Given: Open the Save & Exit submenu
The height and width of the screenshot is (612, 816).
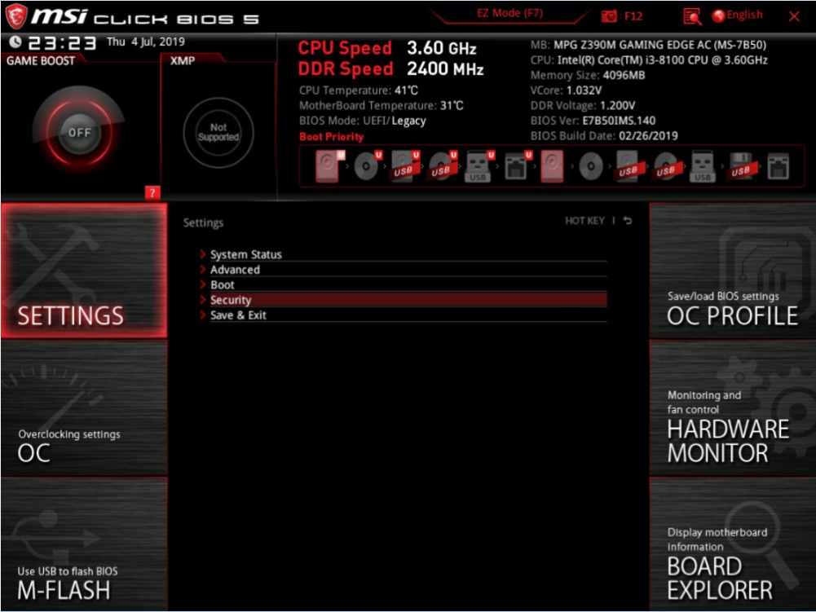Looking at the screenshot, I should 238,315.
